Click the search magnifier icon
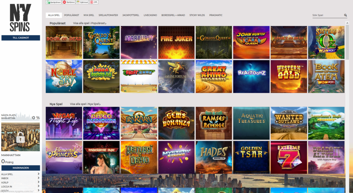This screenshot has height=193, width=353. click(x=345, y=15)
